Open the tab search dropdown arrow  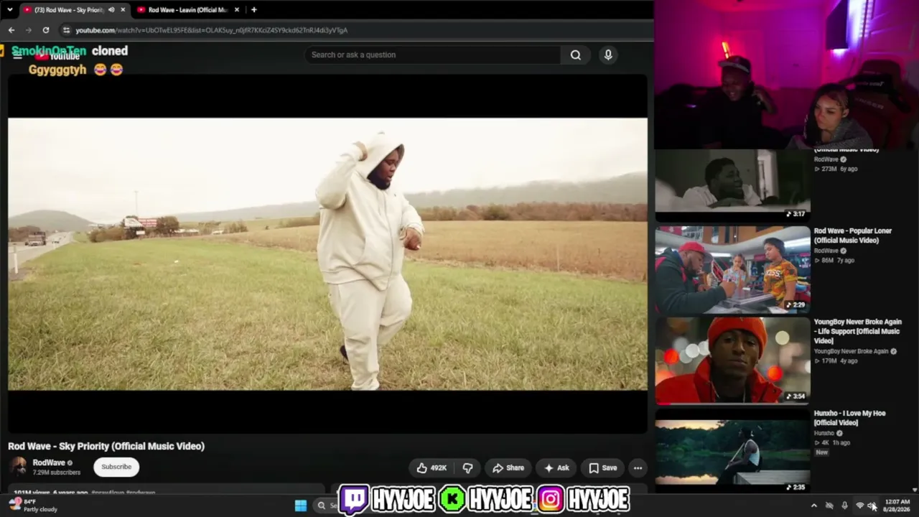click(9, 10)
